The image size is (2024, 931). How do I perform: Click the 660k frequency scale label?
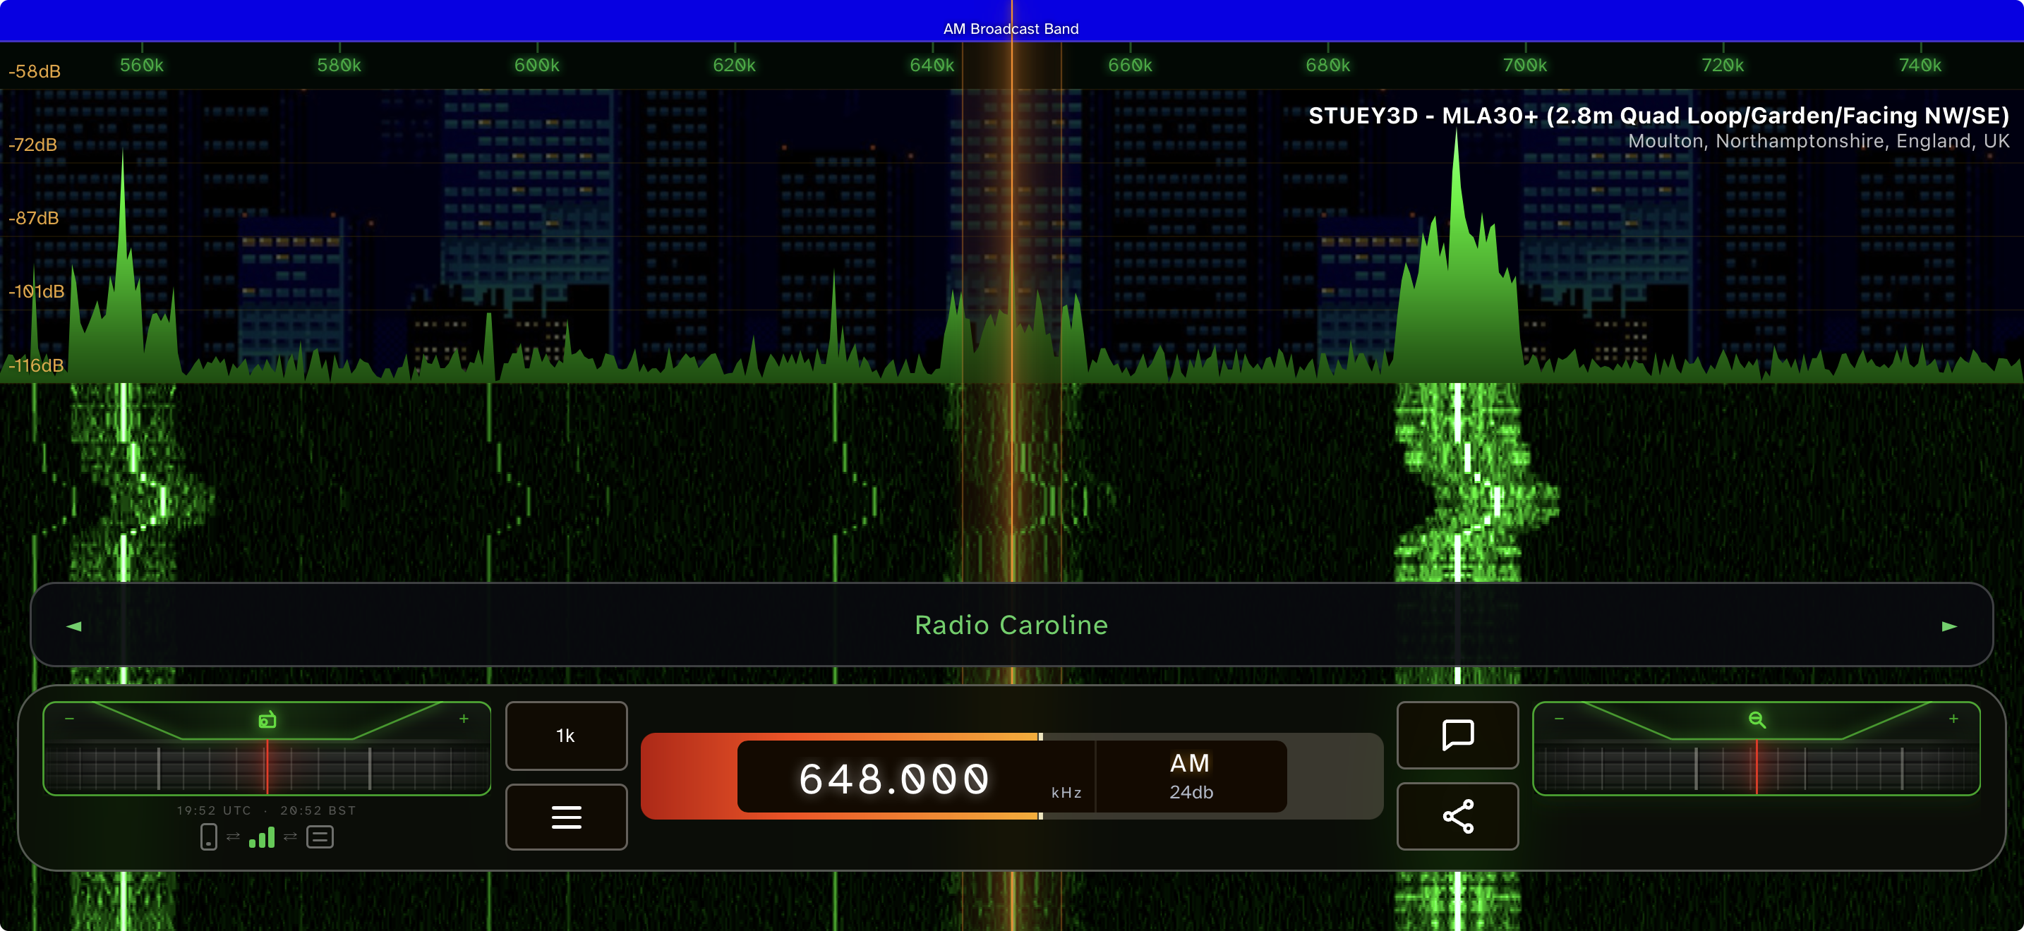click(x=1130, y=65)
